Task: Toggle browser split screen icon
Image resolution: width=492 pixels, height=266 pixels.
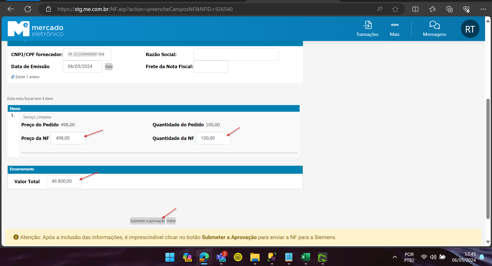Action: (415, 9)
